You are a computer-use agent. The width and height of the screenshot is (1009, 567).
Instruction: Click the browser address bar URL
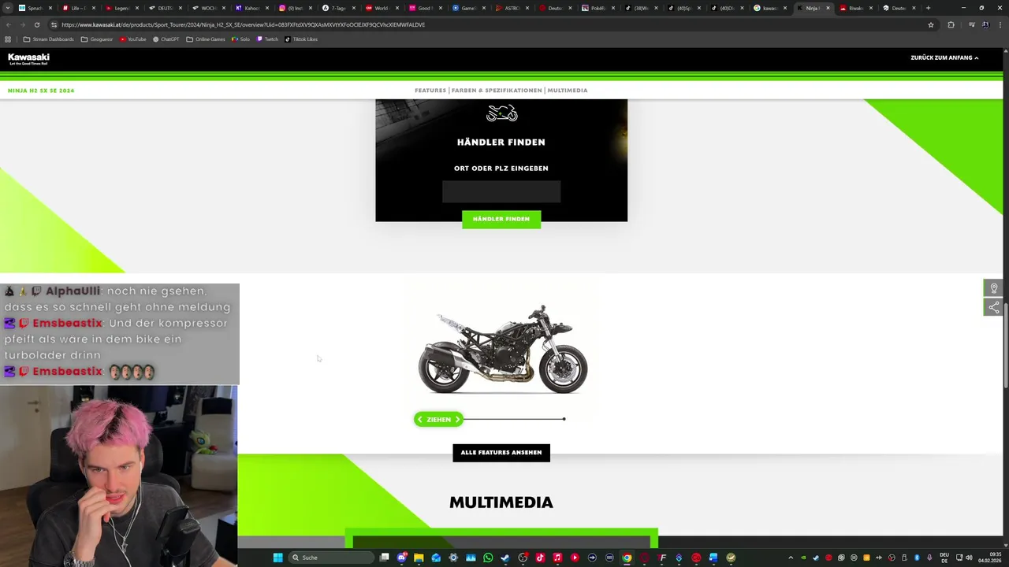tap(243, 24)
